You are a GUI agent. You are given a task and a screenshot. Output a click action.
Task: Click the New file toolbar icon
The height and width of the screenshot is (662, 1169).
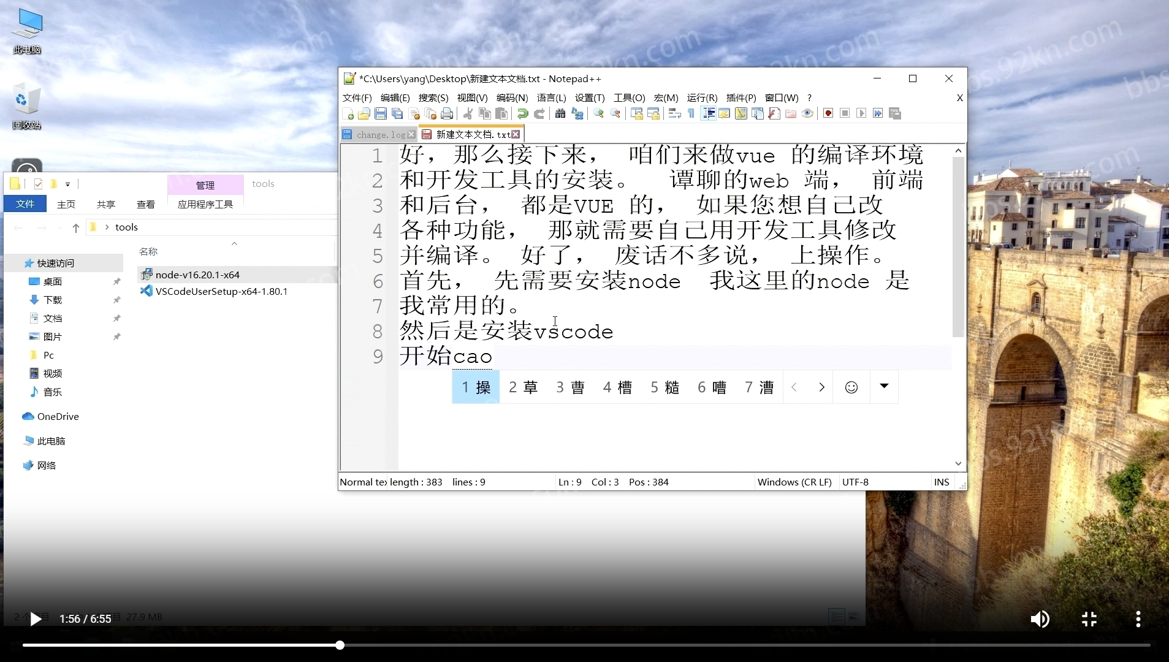coord(348,113)
